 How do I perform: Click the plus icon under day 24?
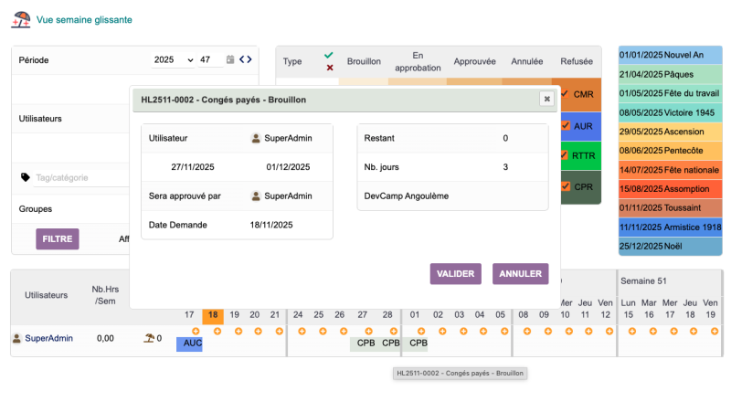pyautogui.click(x=299, y=331)
